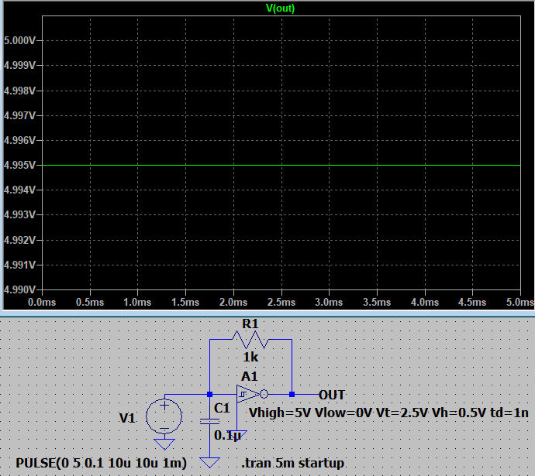The image size is (535, 476).
Task: Click the ground symbol below V1
Action: pos(164,443)
